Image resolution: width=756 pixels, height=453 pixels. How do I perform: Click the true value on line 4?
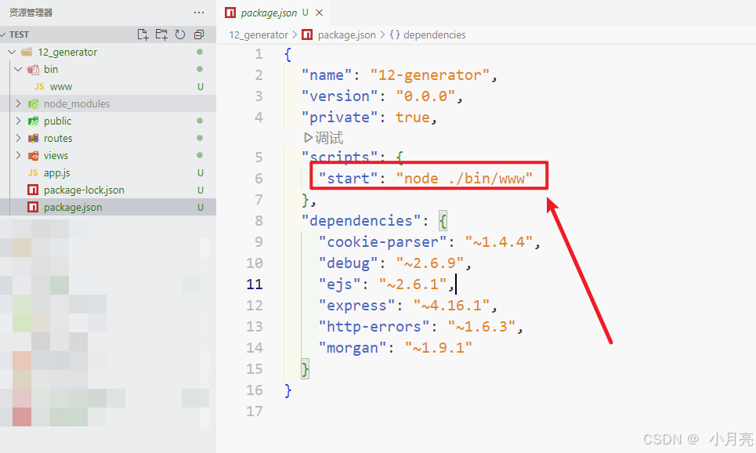(x=413, y=118)
